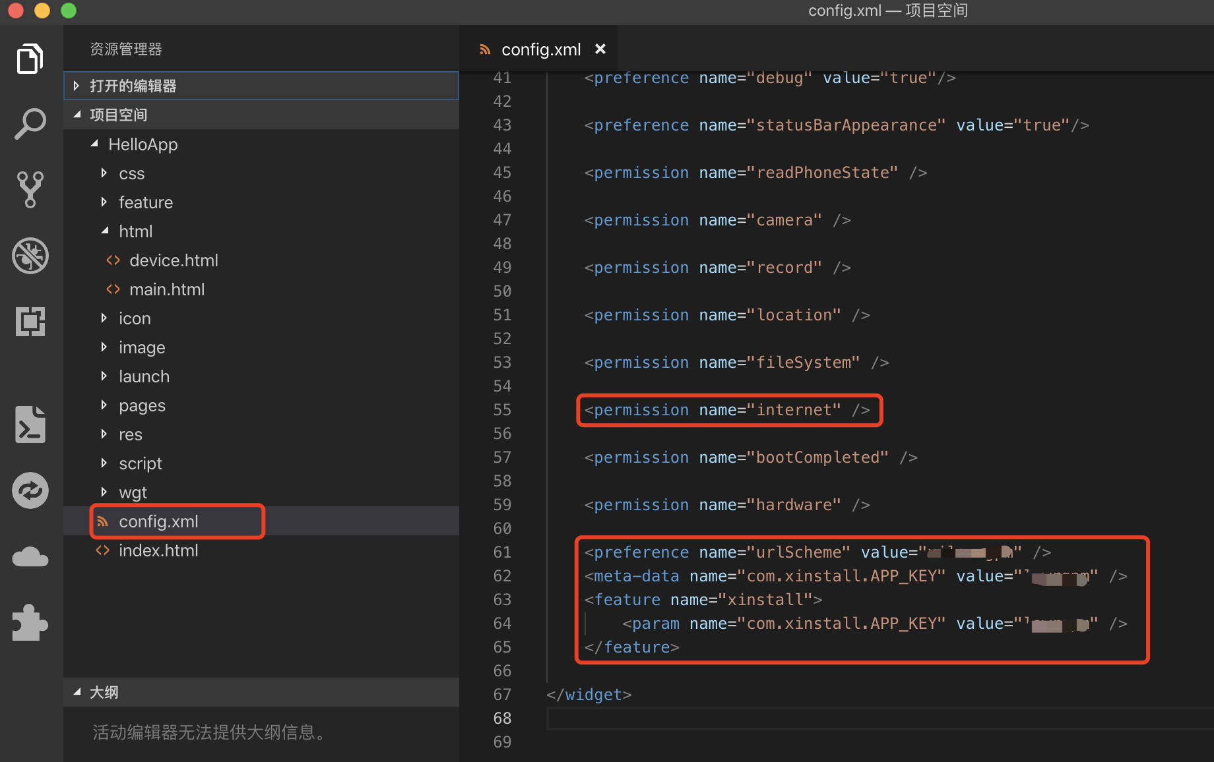Select the 项目空间 header

coord(117,114)
